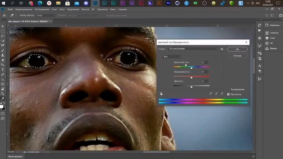This screenshot has height=159, width=283.
Task: Toggle Quick Mask mode icon
Action: (3, 114)
